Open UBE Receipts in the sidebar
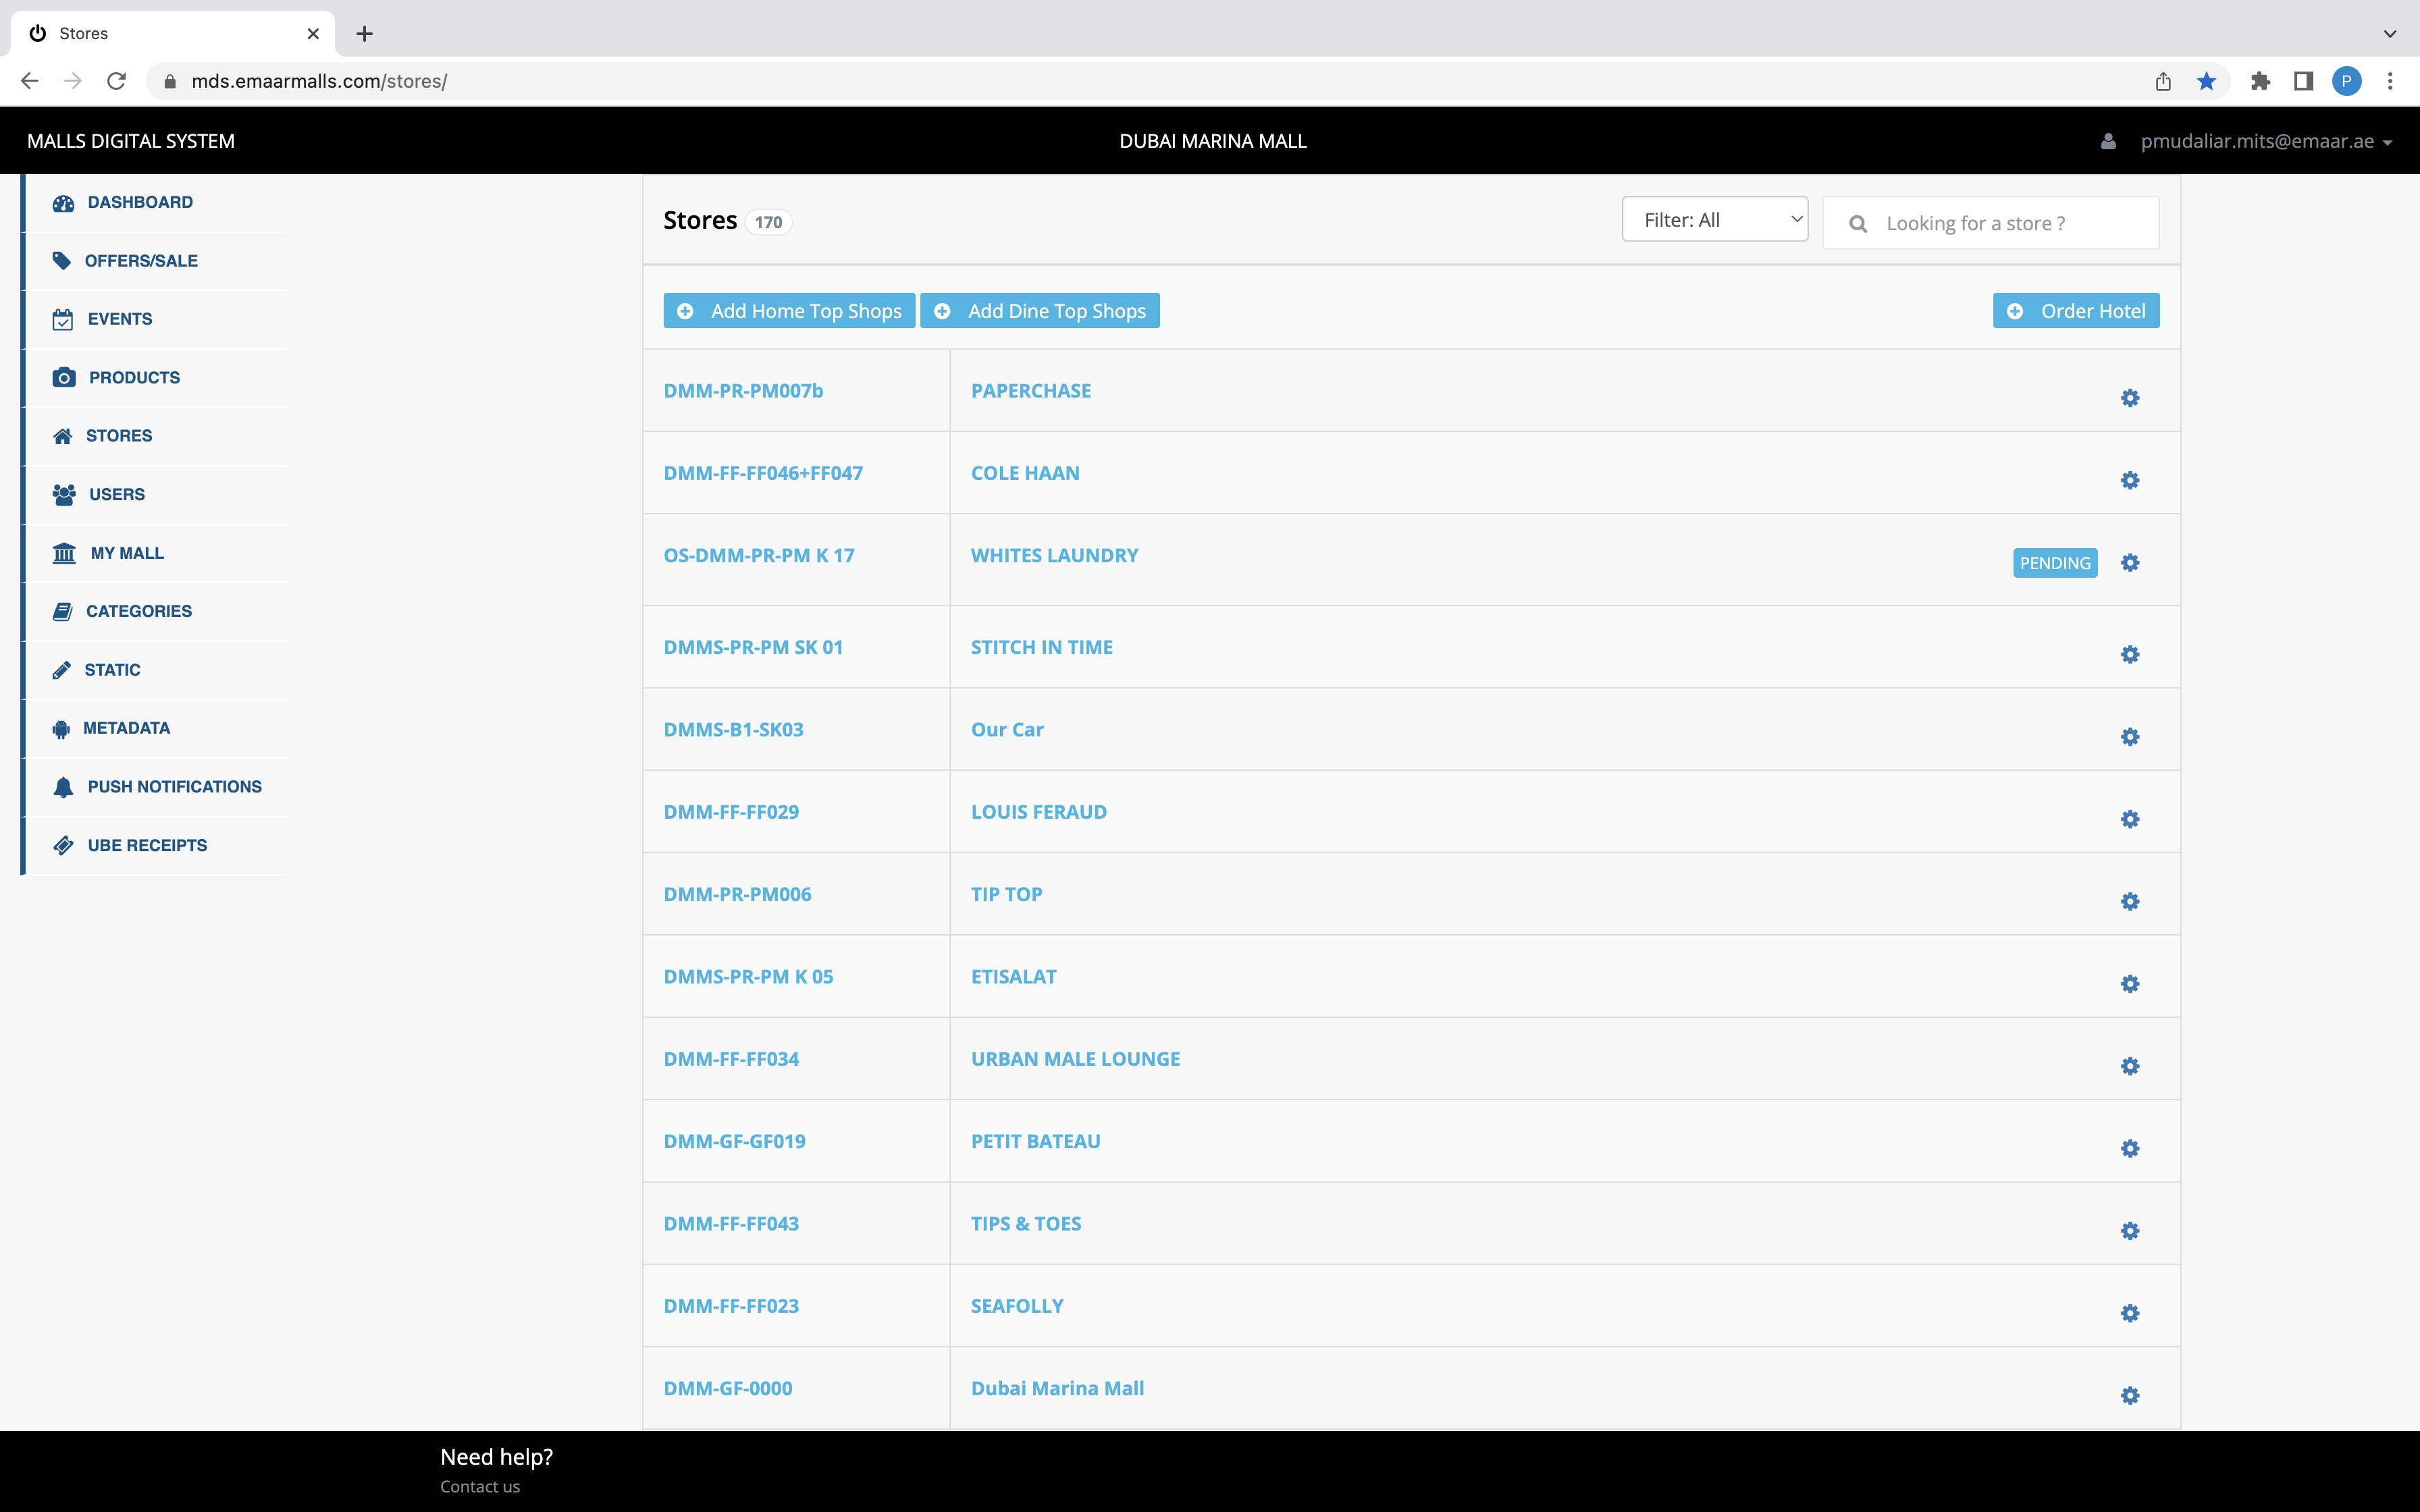 point(147,845)
